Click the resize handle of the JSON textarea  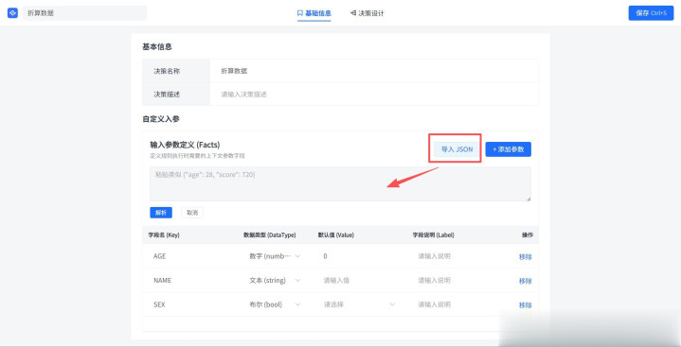(529, 199)
